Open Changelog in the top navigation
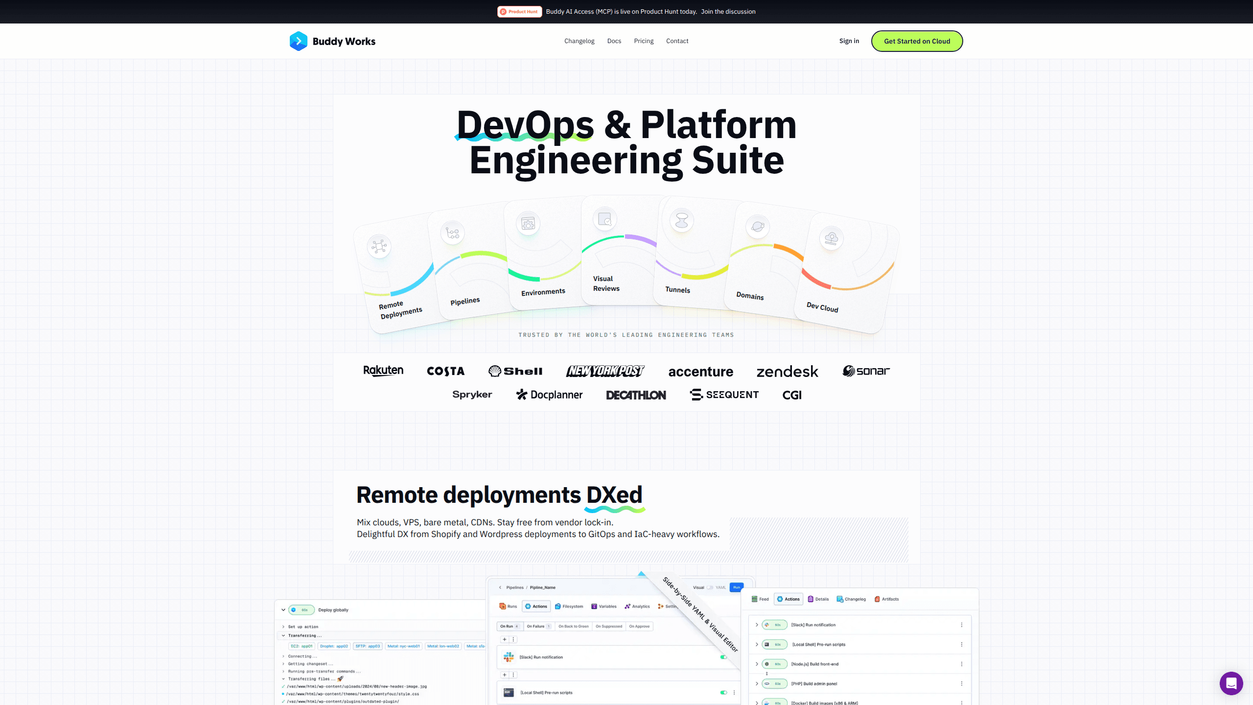Viewport: 1253px width, 705px height. [580, 41]
